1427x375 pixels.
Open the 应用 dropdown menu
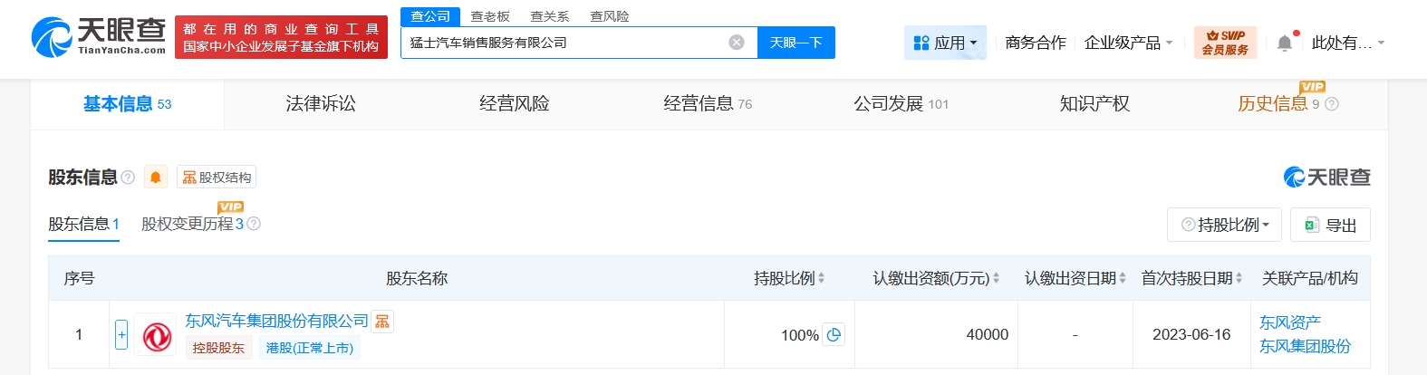point(945,43)
